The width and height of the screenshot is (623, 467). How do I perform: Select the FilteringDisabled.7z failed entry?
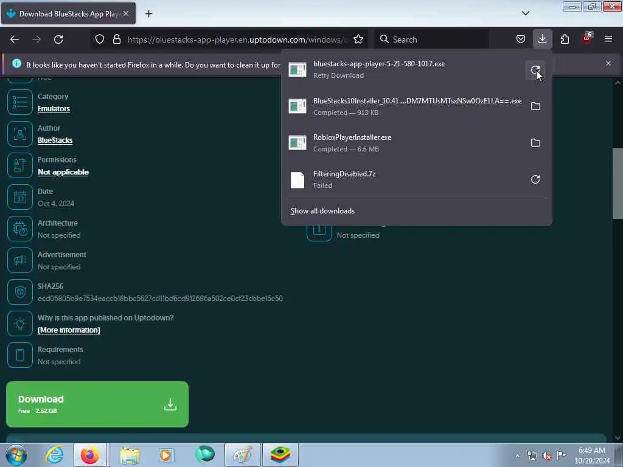pos(403,179)
